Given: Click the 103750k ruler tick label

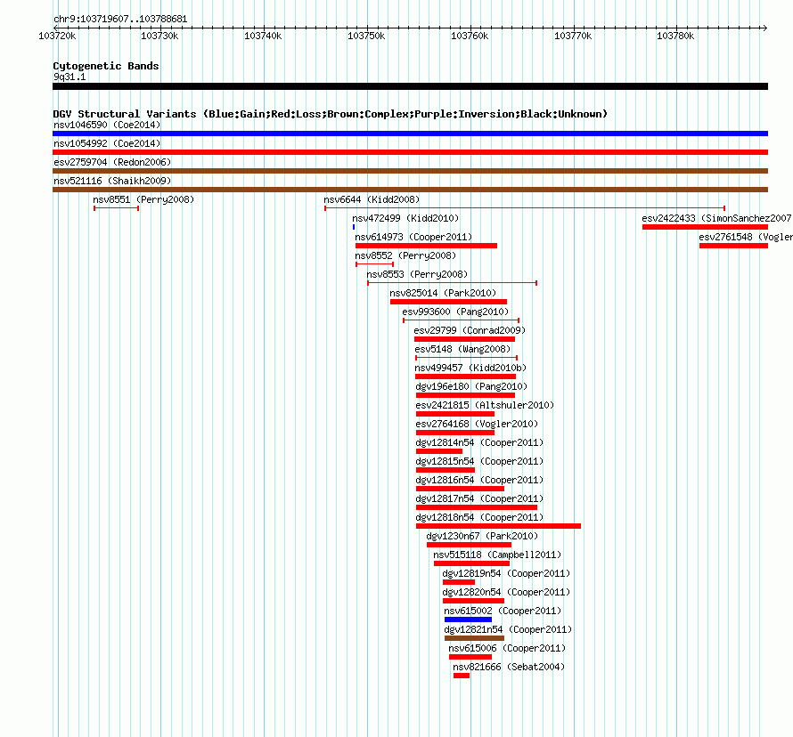Looking at the screenshot, I should click(366, 36).
